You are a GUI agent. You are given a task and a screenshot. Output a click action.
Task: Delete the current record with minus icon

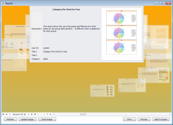41,114
